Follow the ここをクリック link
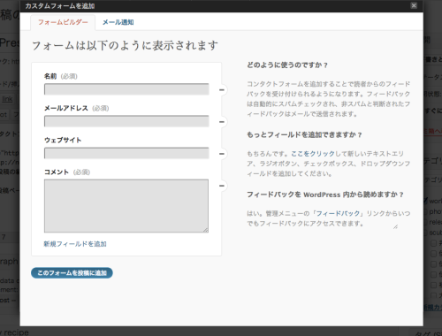This screenshot has width=442, height=336. [x=313, y=154]
